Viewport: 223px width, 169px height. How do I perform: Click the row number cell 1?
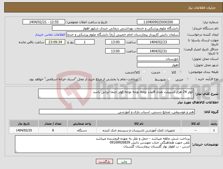[x=214, y=130]
